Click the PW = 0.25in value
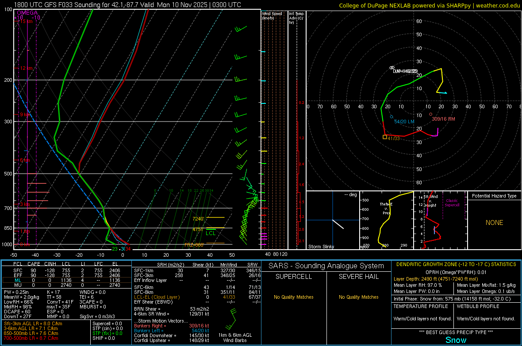 click(16, 292)
